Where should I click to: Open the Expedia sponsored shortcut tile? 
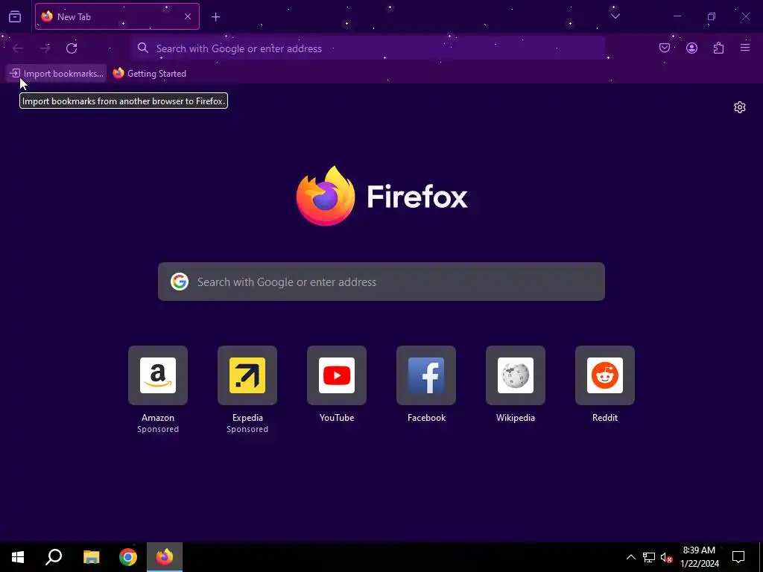pos(247,375)
